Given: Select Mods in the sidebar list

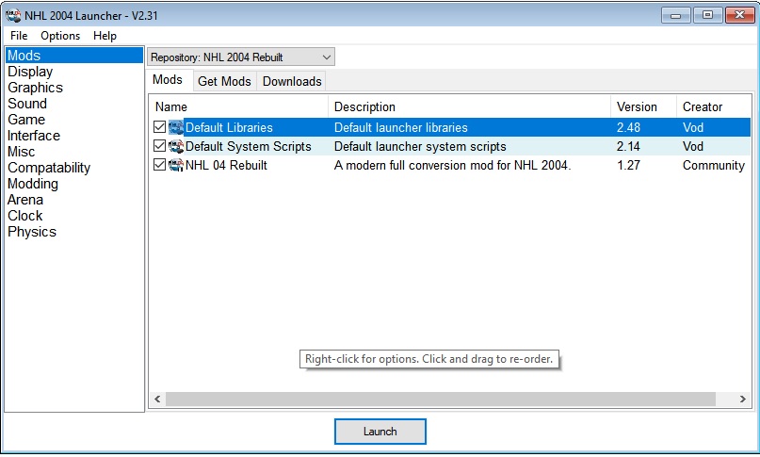Looking at the screenshot, I should coord(74,56).
